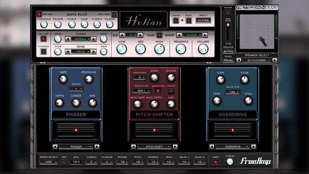
Task: Open the Phaser effect selector dropdown
Action: tap(76, 146)
